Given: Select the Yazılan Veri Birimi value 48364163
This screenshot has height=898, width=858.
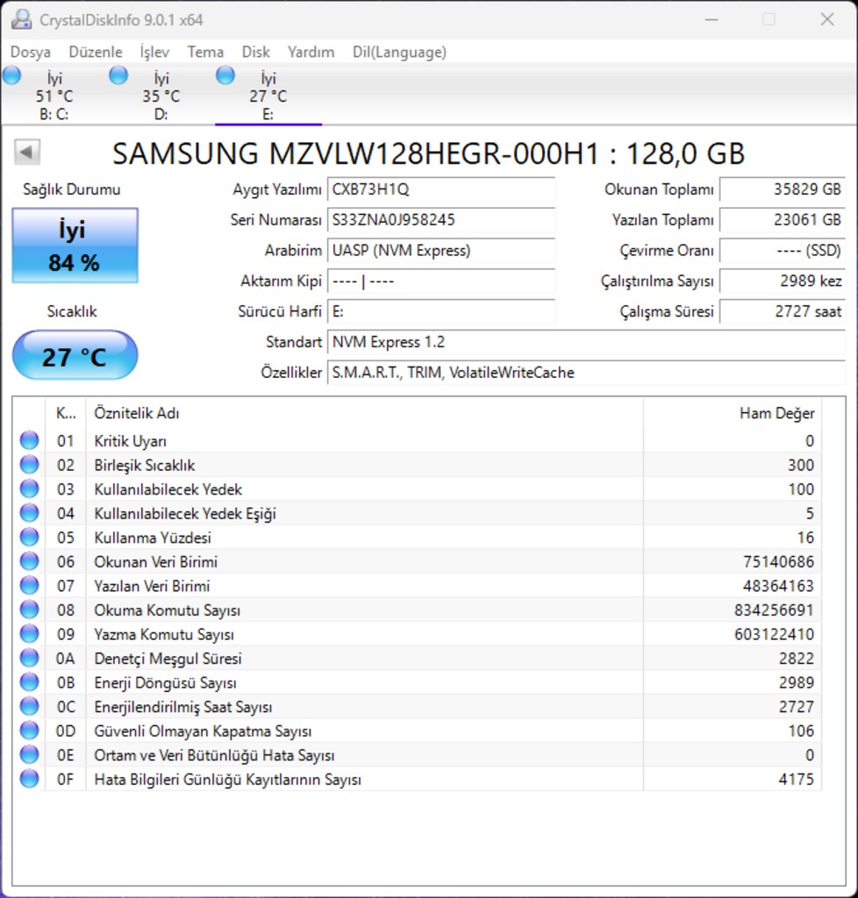Looking at the screenshot, I should click(x=778, y=586).
